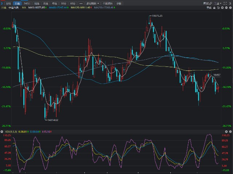
Task: Show more periods with ellipsis button
Action: point(81,3)
